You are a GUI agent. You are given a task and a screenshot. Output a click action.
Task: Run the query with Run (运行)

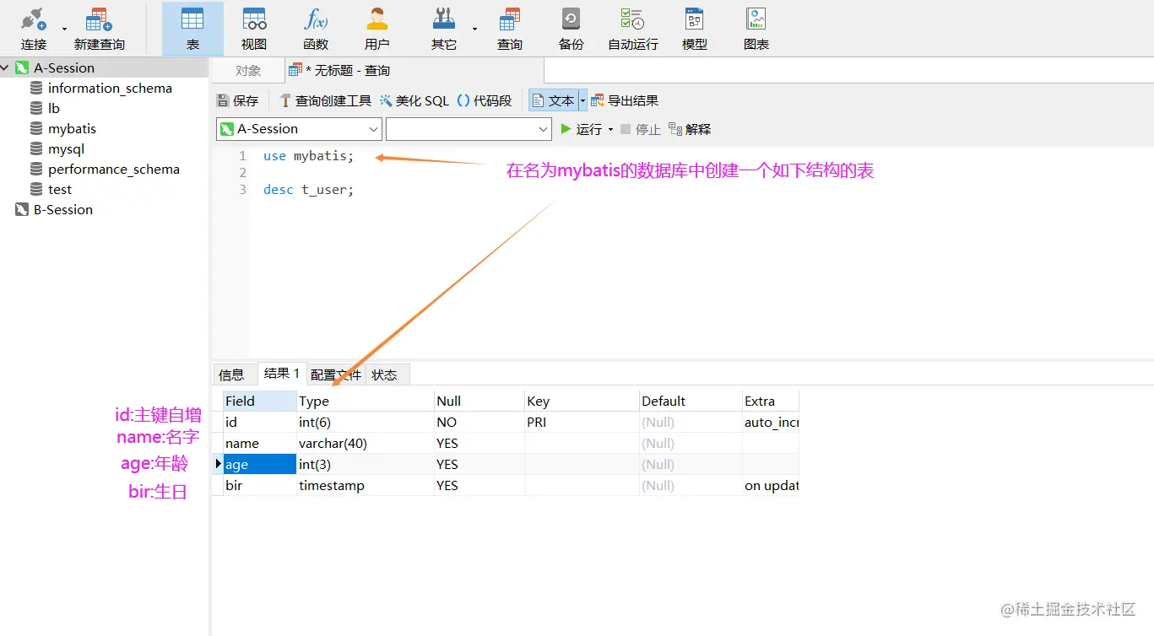tap(582, 129)
